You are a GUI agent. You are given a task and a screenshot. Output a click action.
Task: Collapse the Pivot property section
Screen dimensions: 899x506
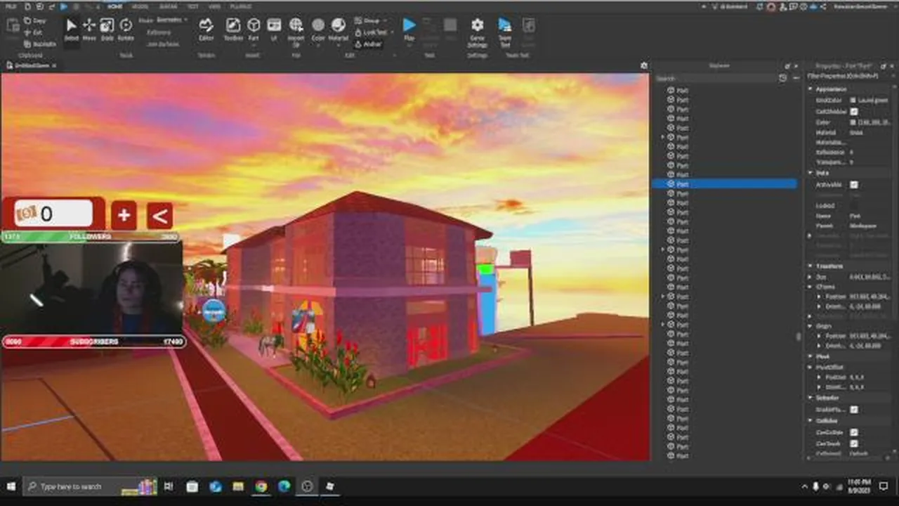pos(810,357)
